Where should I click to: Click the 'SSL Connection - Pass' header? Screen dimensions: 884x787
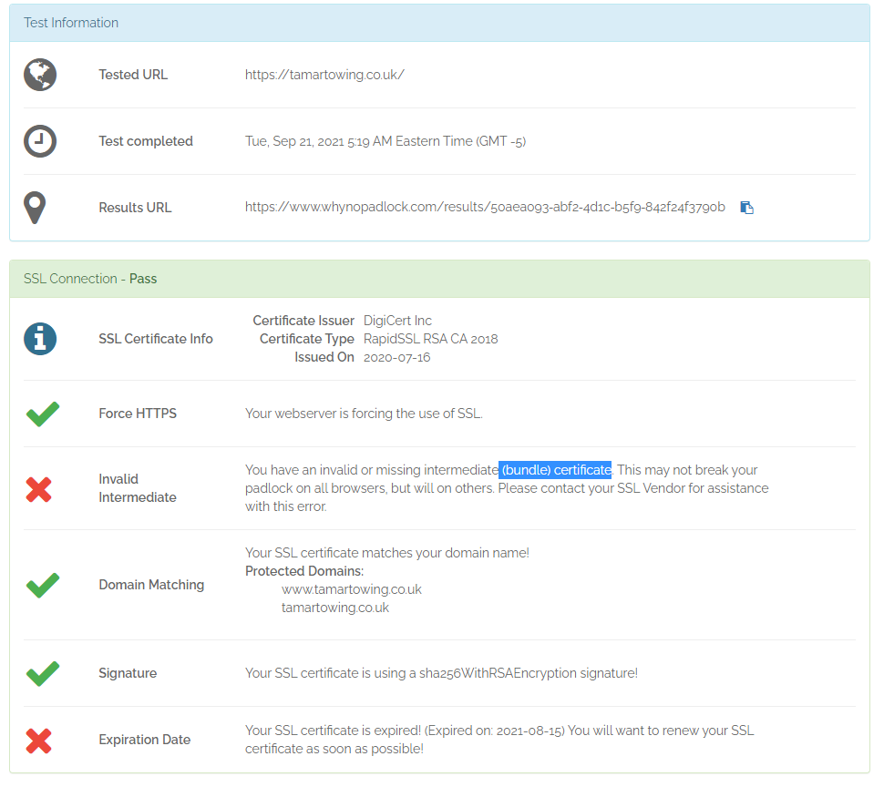click(440, 279)
